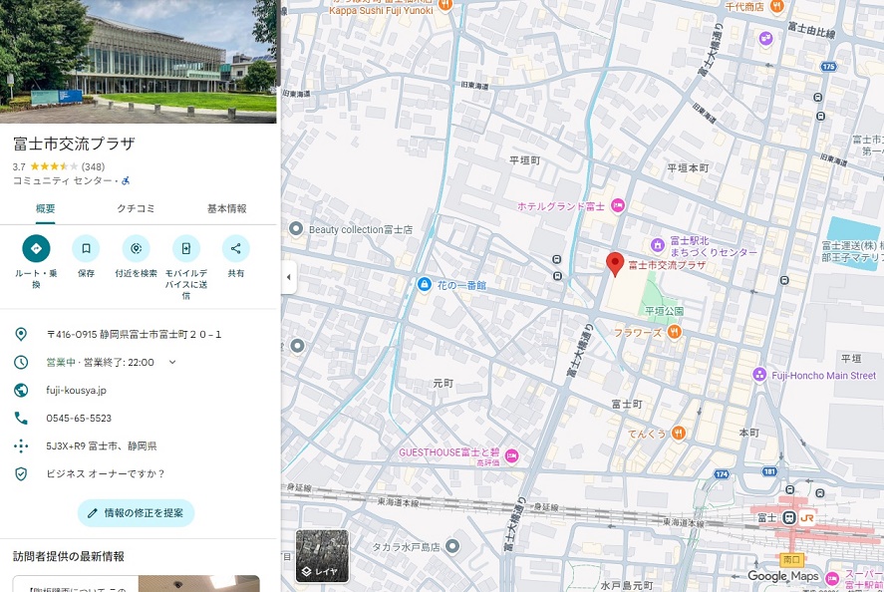
Task: Click the opening hours clock icon
Action: coord(21,362)
